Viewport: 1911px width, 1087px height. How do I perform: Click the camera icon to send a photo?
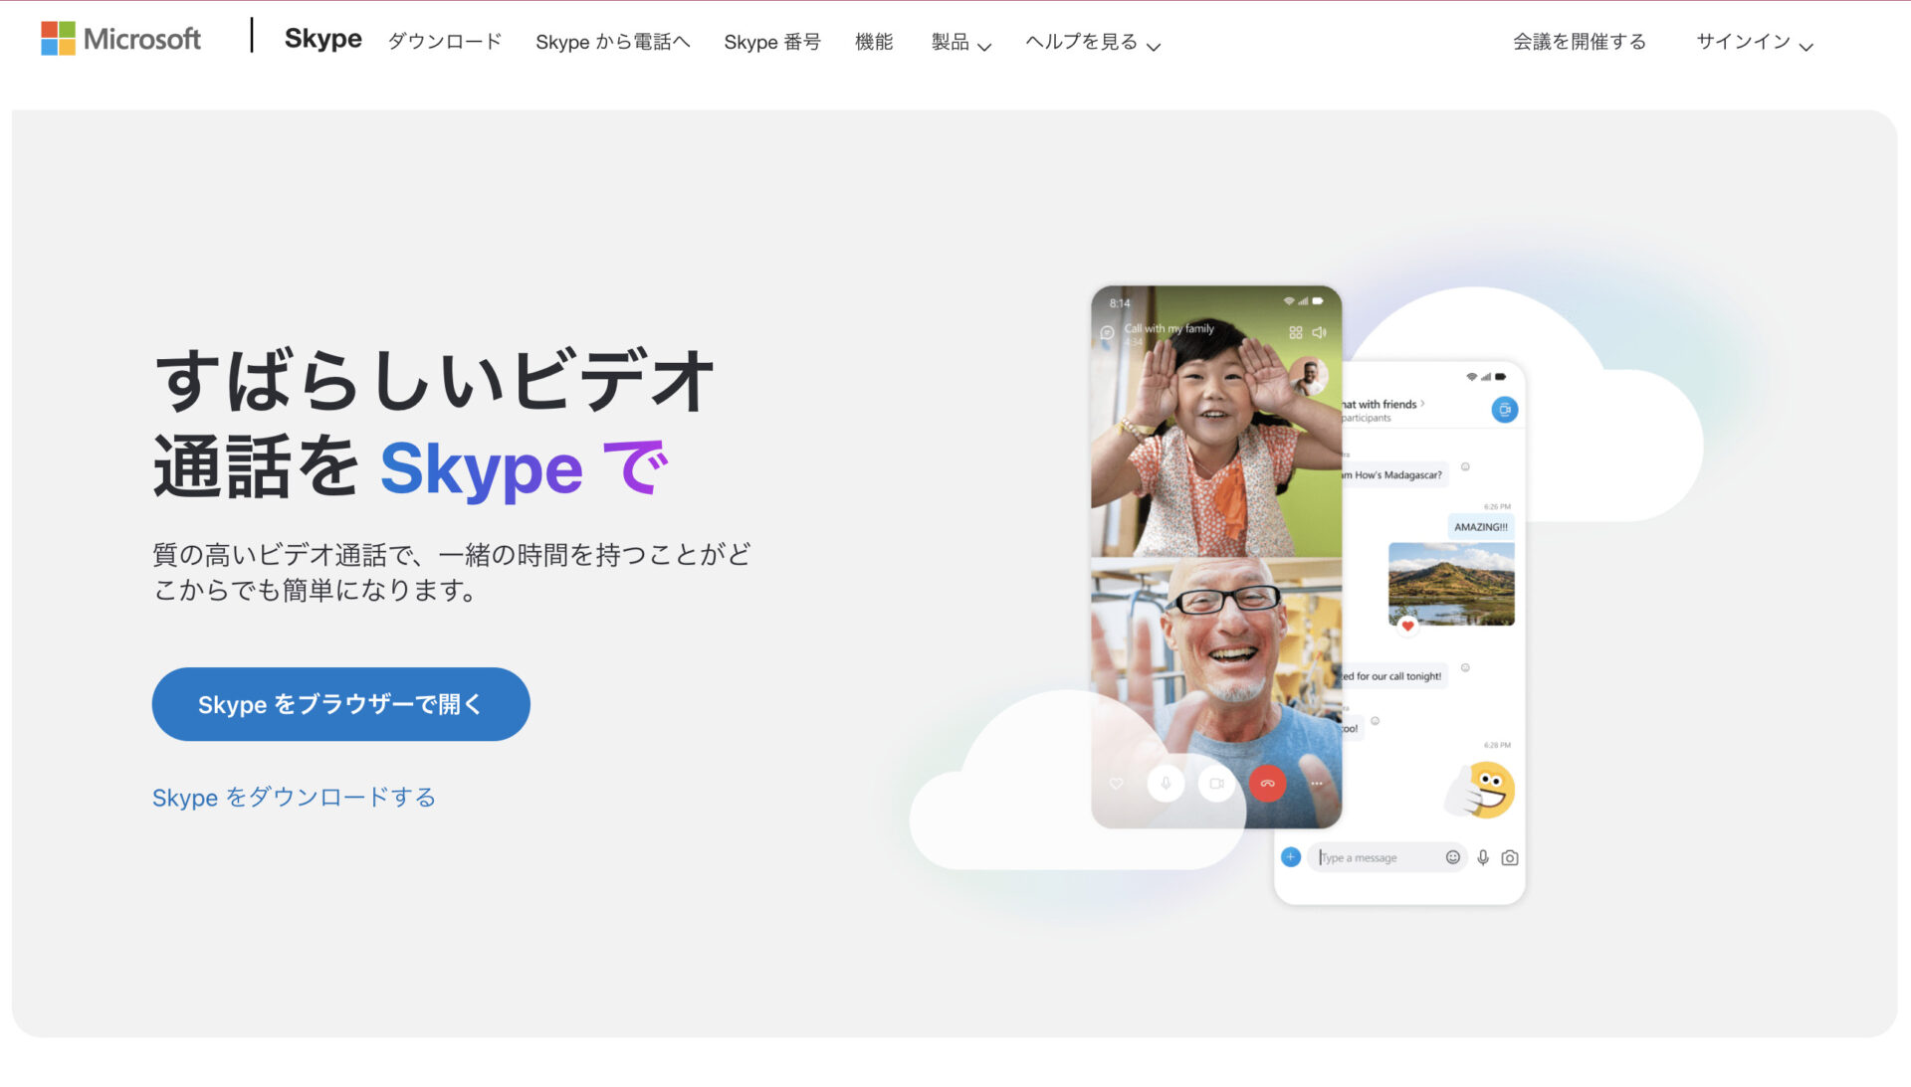1509,856
